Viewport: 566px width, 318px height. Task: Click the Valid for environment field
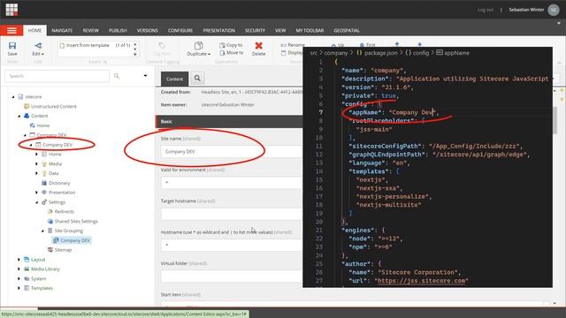232,183
